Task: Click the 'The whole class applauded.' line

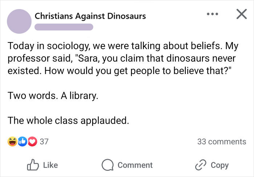Action: tap(68, 120)
